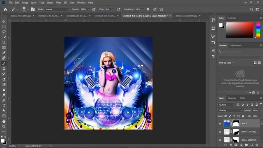
Task: Add a layer style with fx icon
Action: pos(231,145)
